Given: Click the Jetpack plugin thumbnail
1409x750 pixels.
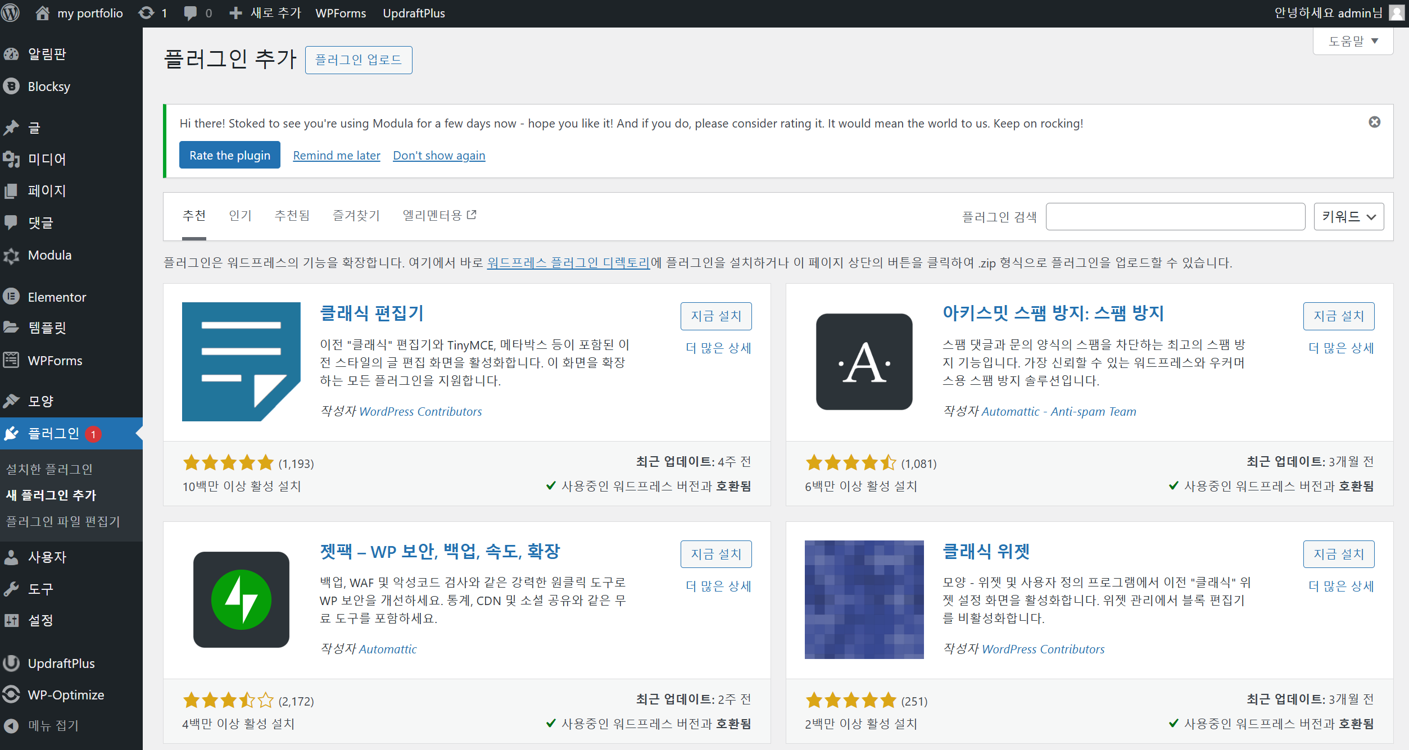Looking at the screenshot, I should [x=241, y=599].
